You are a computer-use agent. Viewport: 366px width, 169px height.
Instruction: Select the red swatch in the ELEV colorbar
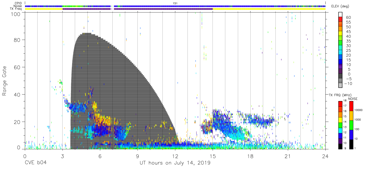(341, 19)
